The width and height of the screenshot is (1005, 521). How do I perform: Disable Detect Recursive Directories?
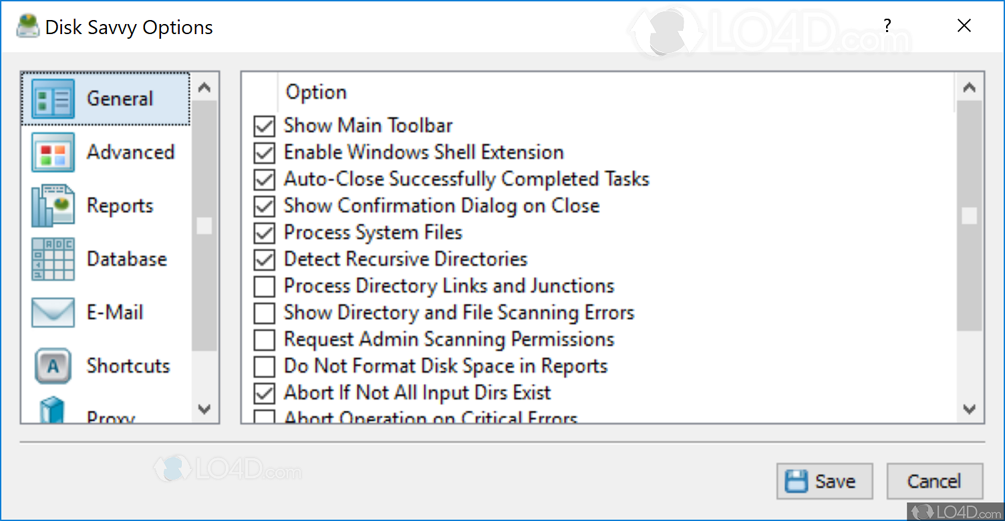tap(264, 259)
